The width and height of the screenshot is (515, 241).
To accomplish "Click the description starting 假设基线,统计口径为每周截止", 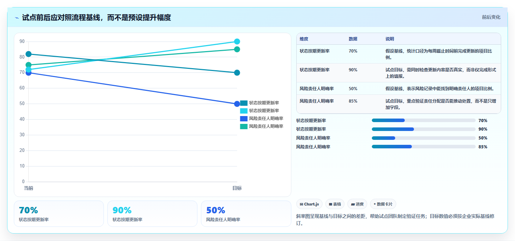I will [439, 54].
